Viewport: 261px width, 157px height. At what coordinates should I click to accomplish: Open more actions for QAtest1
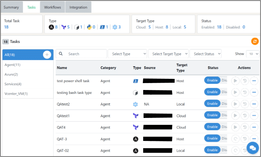pos(254,116)
